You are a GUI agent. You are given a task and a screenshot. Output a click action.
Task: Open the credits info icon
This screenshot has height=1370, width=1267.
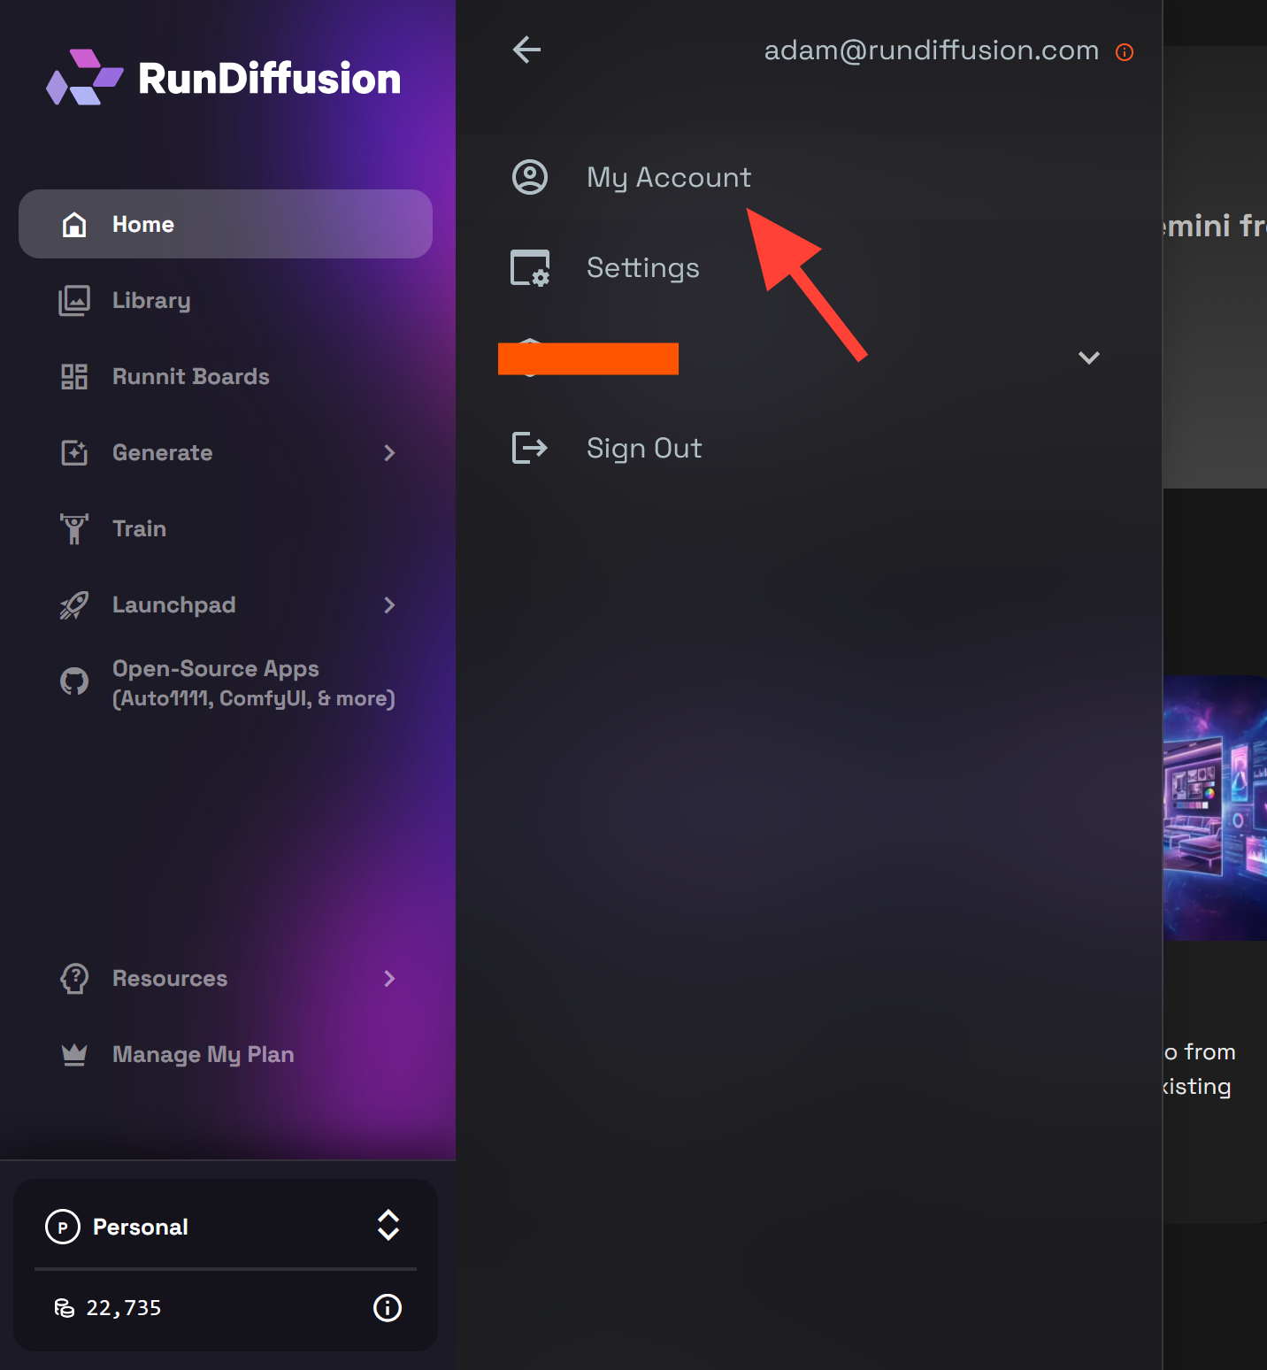(388, 1308)
